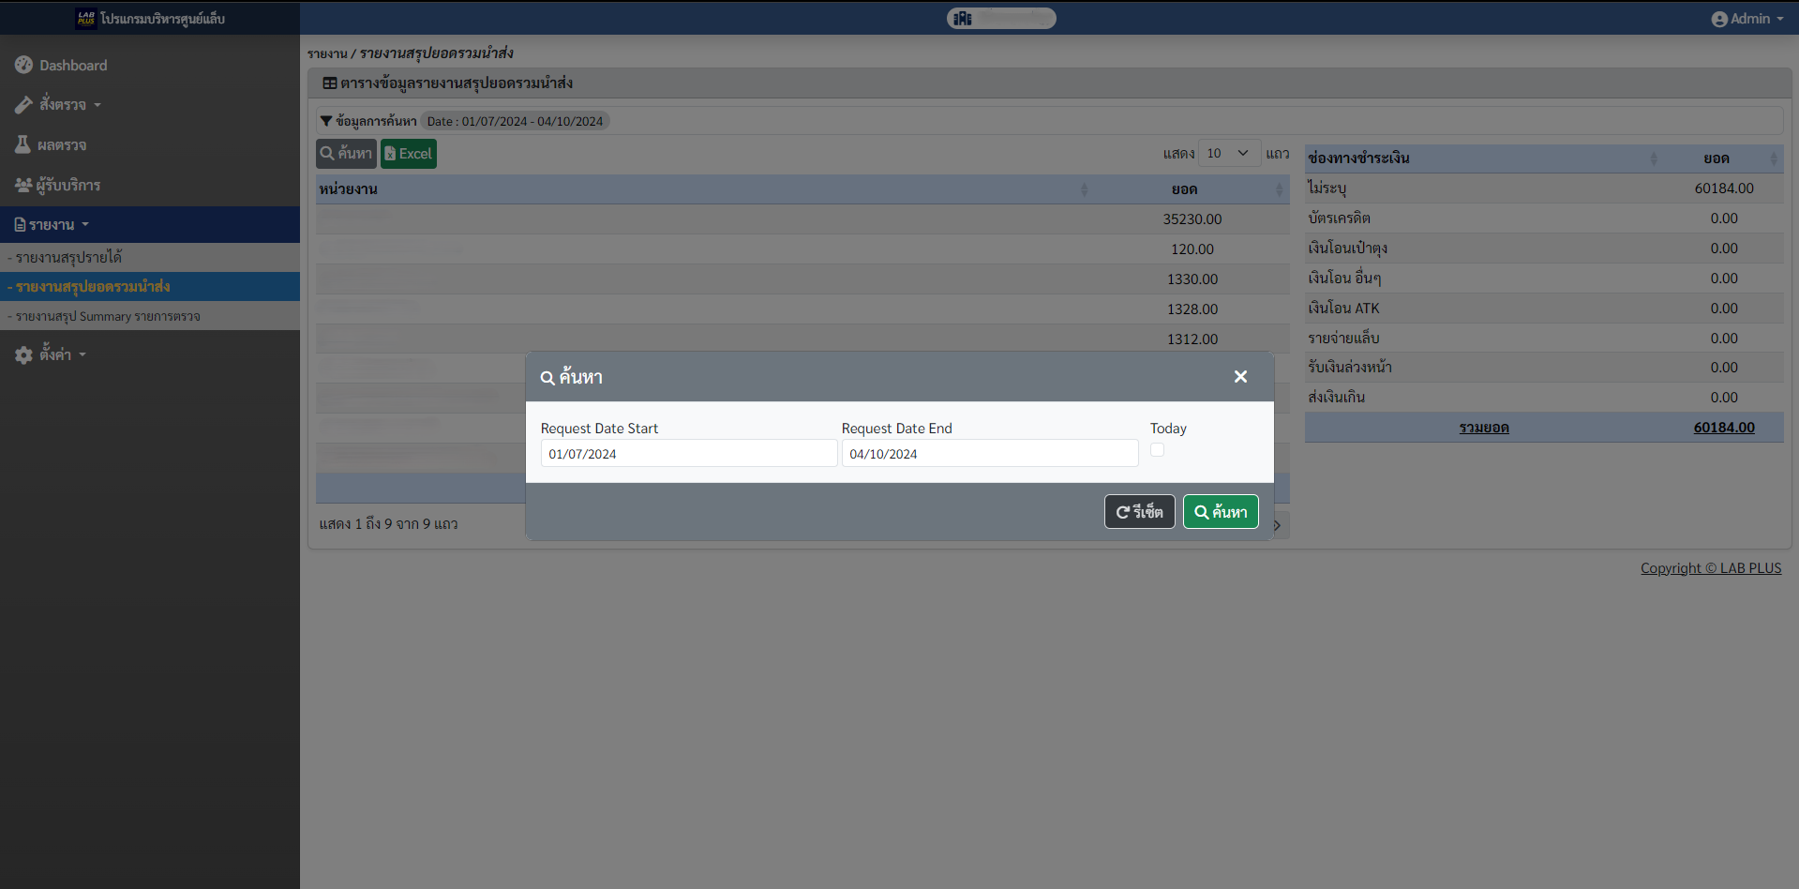Close the ค้นหา search dialog

1240,376
